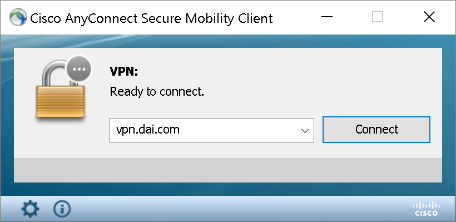
Task: Select the vpn.dai.com server field
Action: point(212,130)
